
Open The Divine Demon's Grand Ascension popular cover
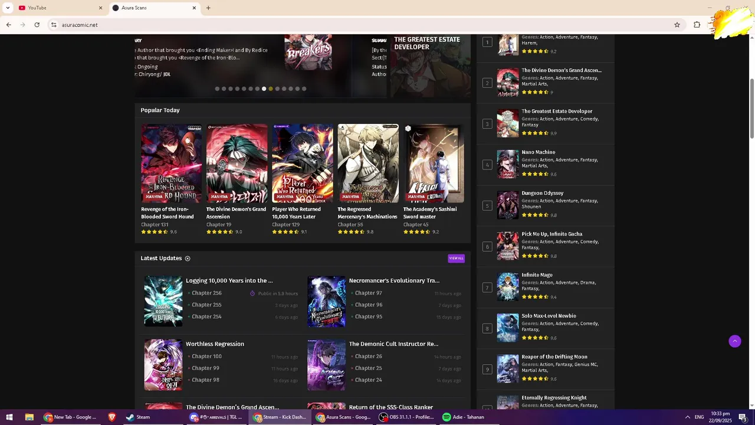pos(237,164)
